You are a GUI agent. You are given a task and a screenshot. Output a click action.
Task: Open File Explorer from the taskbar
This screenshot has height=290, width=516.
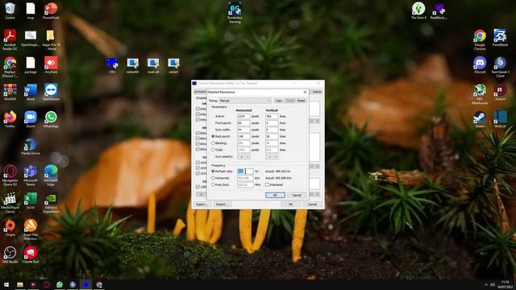coord(20,284)
